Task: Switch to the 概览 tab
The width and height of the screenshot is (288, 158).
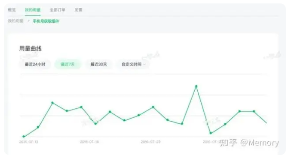Action: tap(12, 10)
